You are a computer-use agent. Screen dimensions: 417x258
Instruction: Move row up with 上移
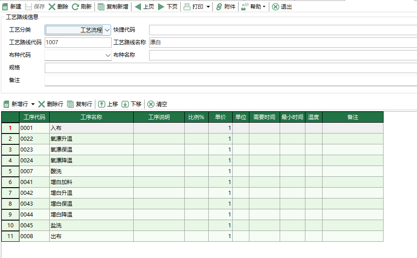pos(108,104)
